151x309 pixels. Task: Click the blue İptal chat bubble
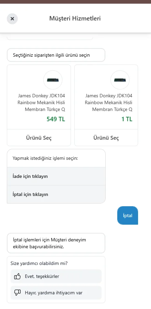point(127,215)
